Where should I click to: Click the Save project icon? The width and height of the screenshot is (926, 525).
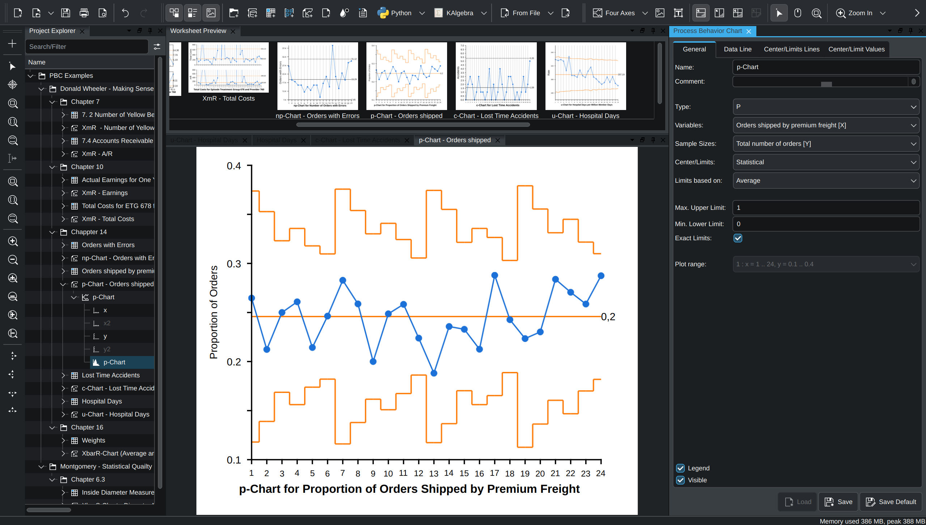click(x=65, y=13)
